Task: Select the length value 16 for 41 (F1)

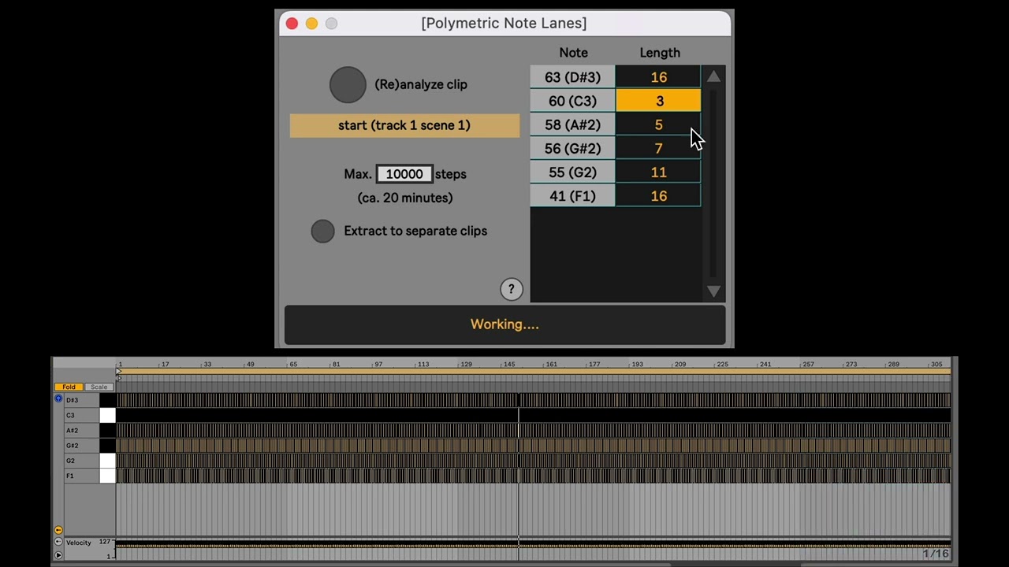Action: point(658,195)
